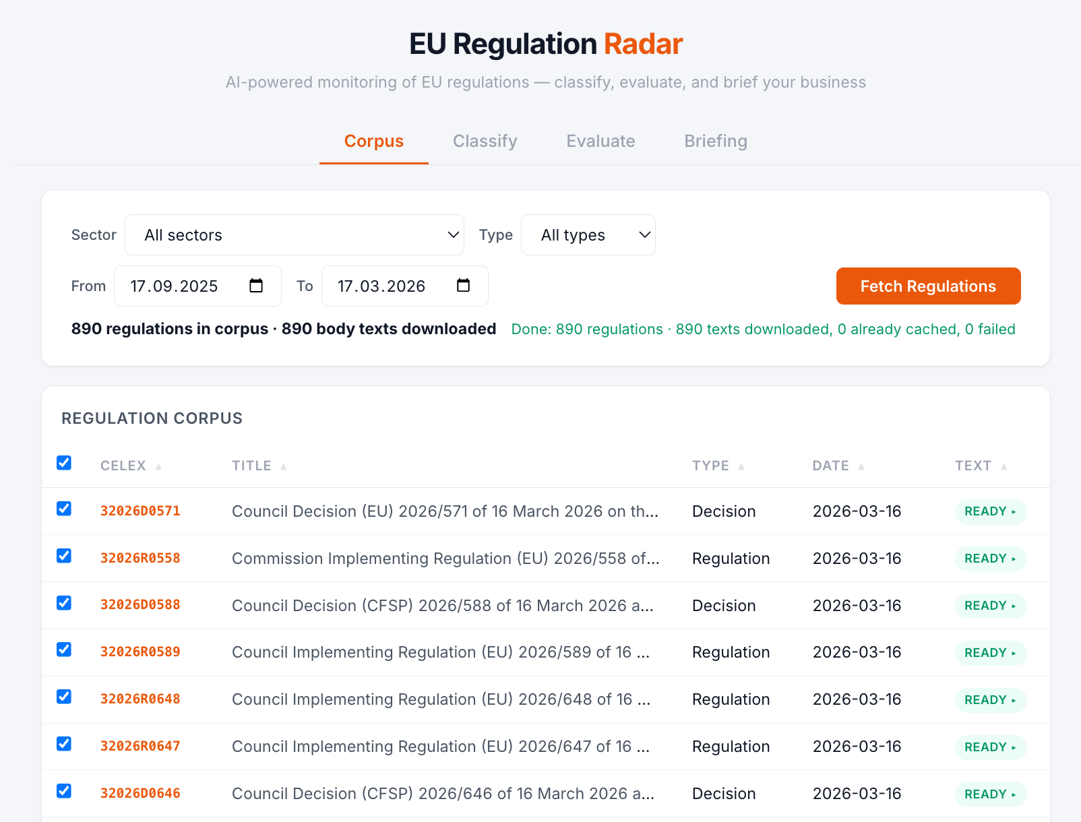Select title 'Council Implementing Regulation (EU) 2026/647'
This screenshot has width=1081, height=822.
(441, 747)
